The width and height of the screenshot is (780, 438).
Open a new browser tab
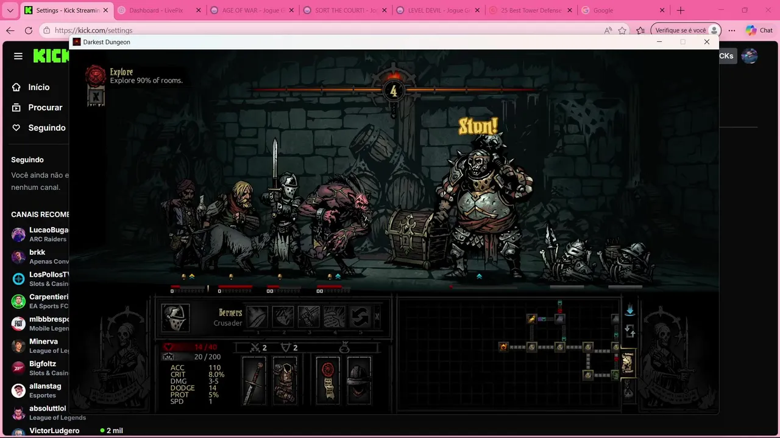coord(681,10)
